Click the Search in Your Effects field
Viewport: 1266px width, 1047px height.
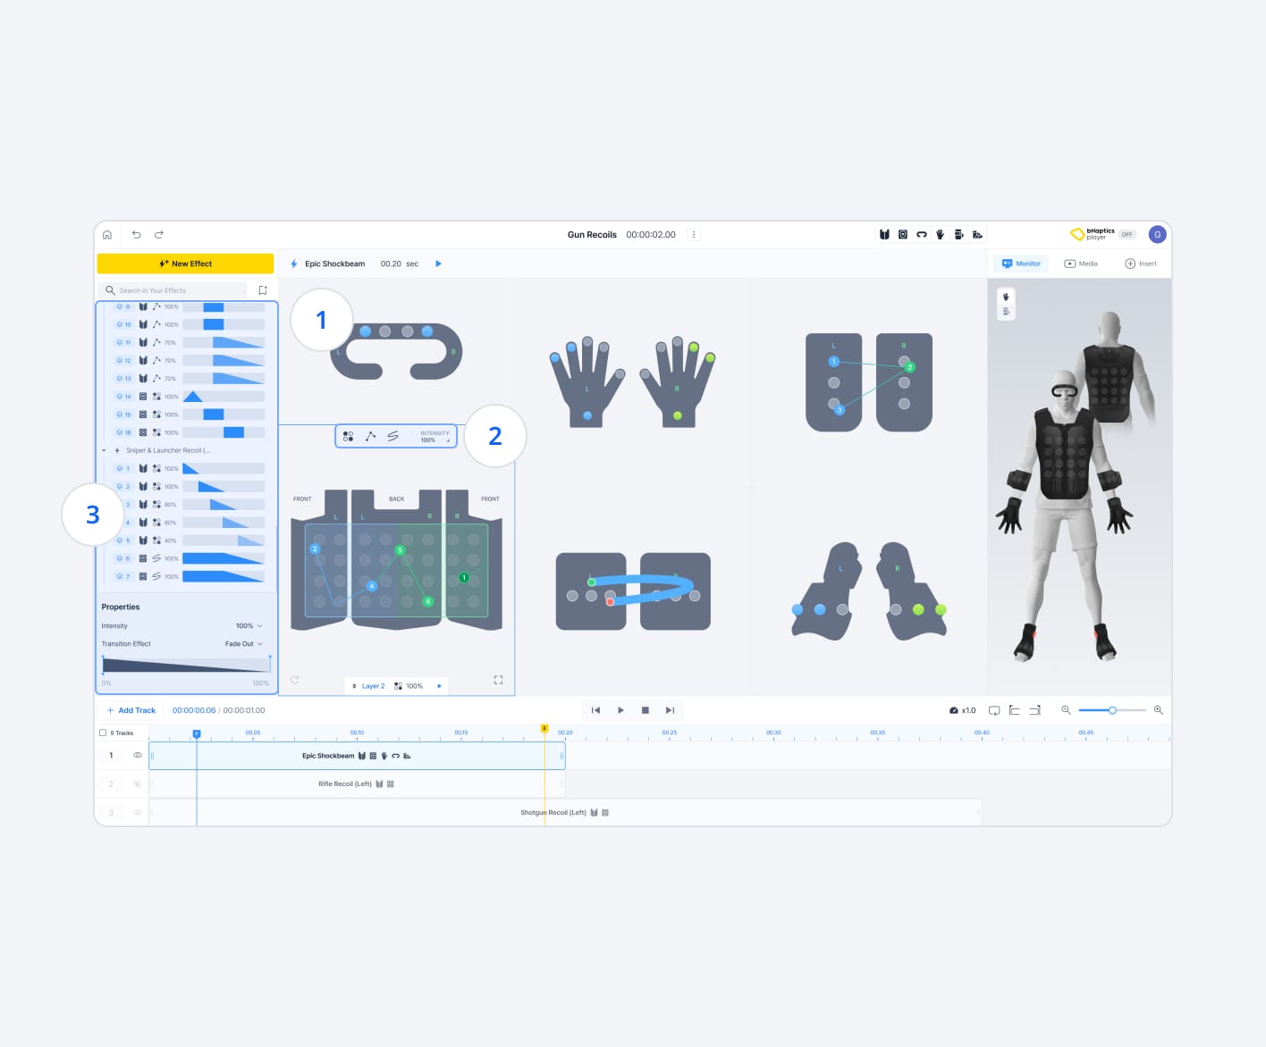click(x=174, y=290)
